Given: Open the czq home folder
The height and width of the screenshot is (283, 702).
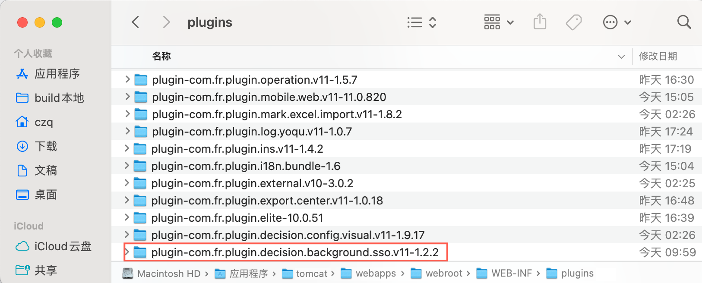Looking at the screenshot, I should pyautogui.click(x=44, y=122).
